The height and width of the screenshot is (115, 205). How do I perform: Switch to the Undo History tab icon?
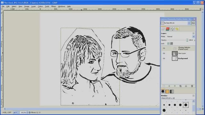[177, 29]
